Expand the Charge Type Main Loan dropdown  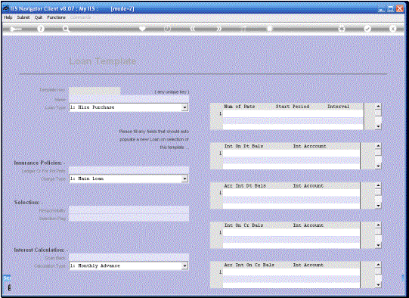184,178
